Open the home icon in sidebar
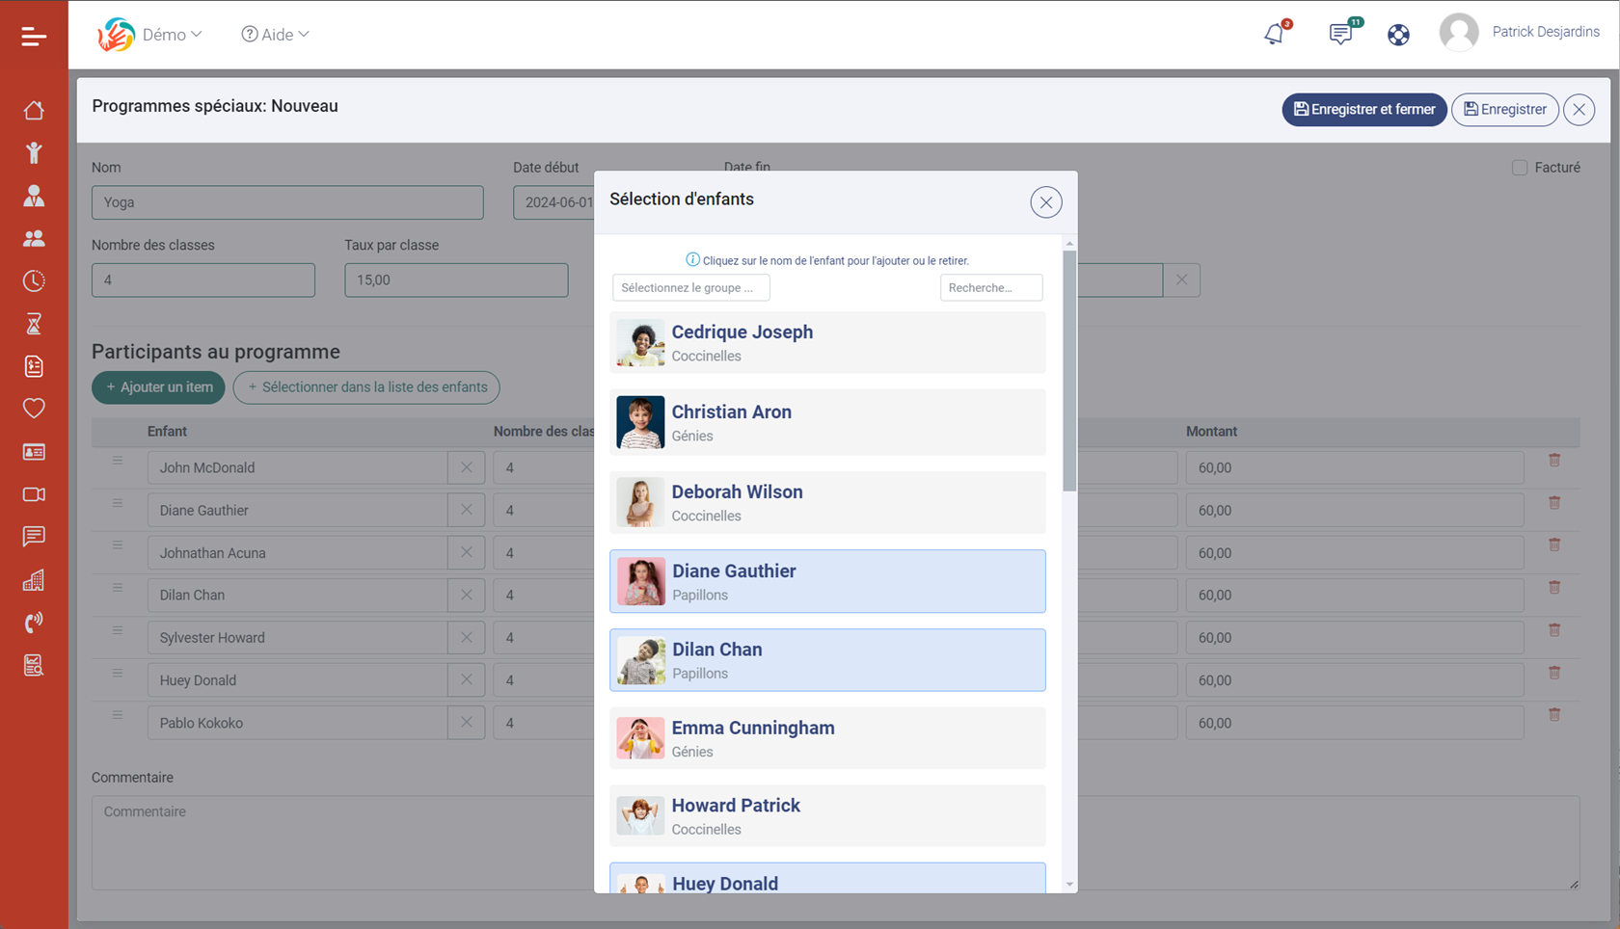Image resolution: width=1620 pixels, height=929 pixels. (x=34, y=111)
